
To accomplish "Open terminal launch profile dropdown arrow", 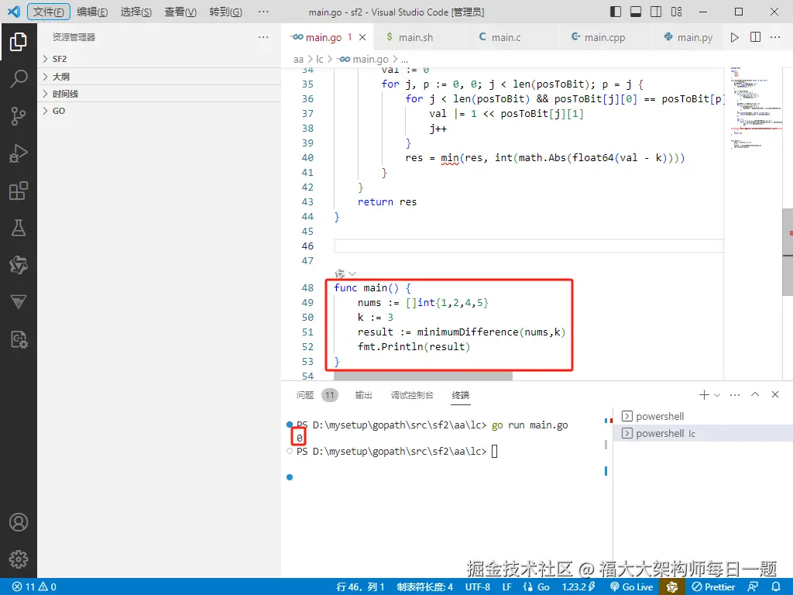I will pyautogui.click(x=717, y=394).
